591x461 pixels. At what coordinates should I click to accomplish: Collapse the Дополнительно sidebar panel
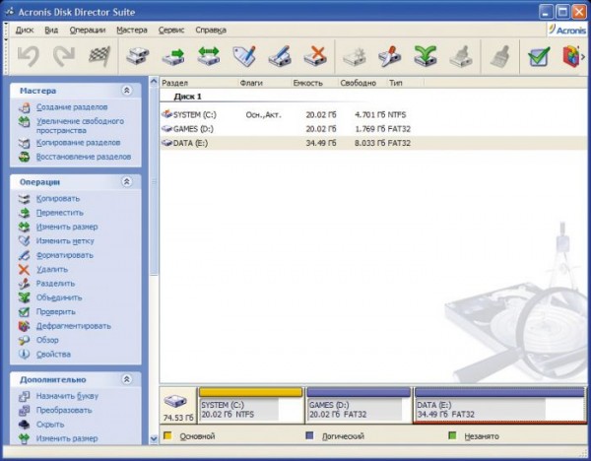click(x=126, y=379)
